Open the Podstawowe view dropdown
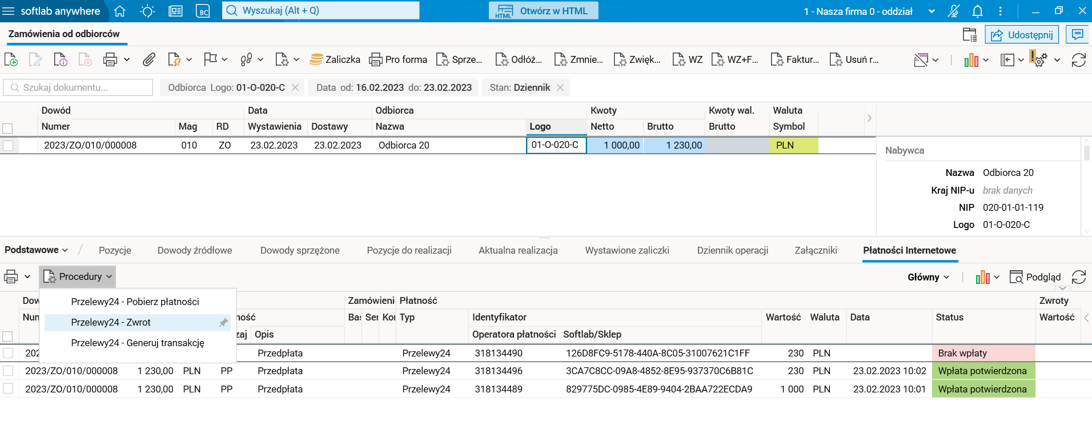This screenshot has width=1092, height=441. 37,250
